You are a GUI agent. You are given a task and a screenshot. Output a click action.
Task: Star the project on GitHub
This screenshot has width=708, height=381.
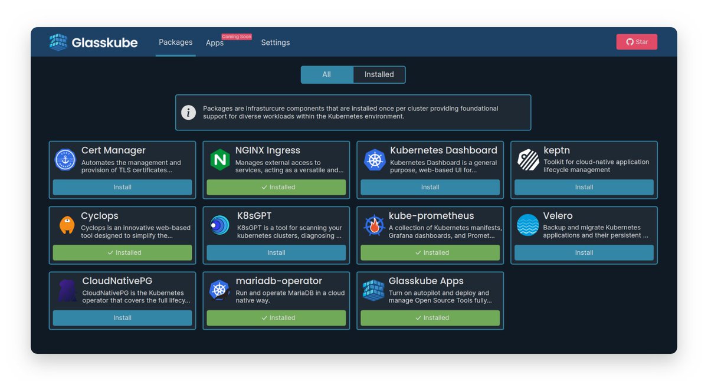[x=637, y=42]
